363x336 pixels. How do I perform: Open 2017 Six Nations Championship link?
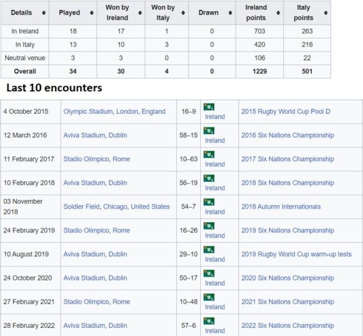[287, 159]
